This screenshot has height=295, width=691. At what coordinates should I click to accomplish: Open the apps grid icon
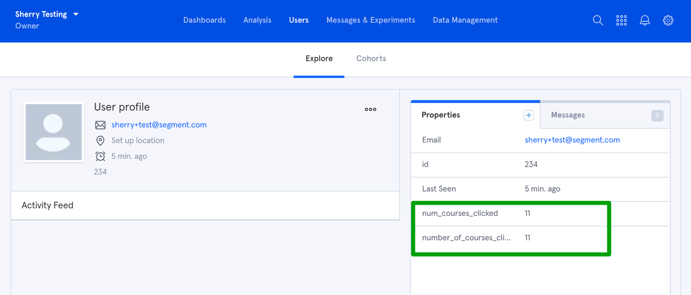tap(621, 20)
